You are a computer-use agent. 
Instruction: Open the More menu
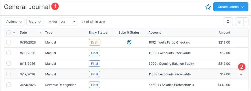35,22
